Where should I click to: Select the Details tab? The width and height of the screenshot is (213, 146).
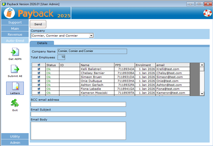click(x=42, y=43)
